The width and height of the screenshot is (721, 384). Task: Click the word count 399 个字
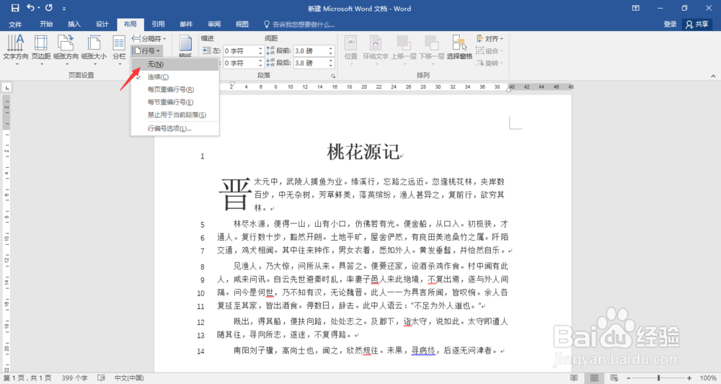click(x=74, y=378)
